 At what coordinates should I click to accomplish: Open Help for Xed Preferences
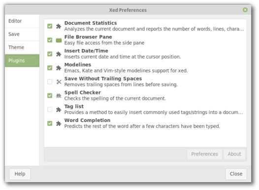coord(20,174)
